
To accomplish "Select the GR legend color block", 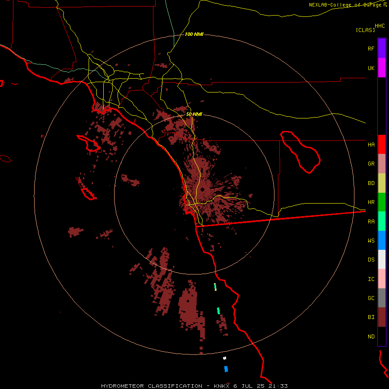I will click(x=382, y=164).
